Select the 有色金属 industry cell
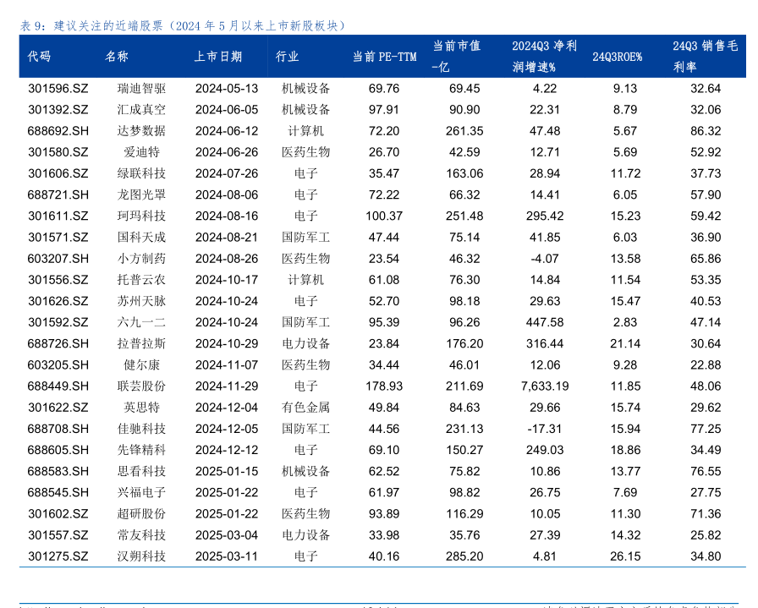This screenshot has height=608, width=758. [x=305, y=407]
